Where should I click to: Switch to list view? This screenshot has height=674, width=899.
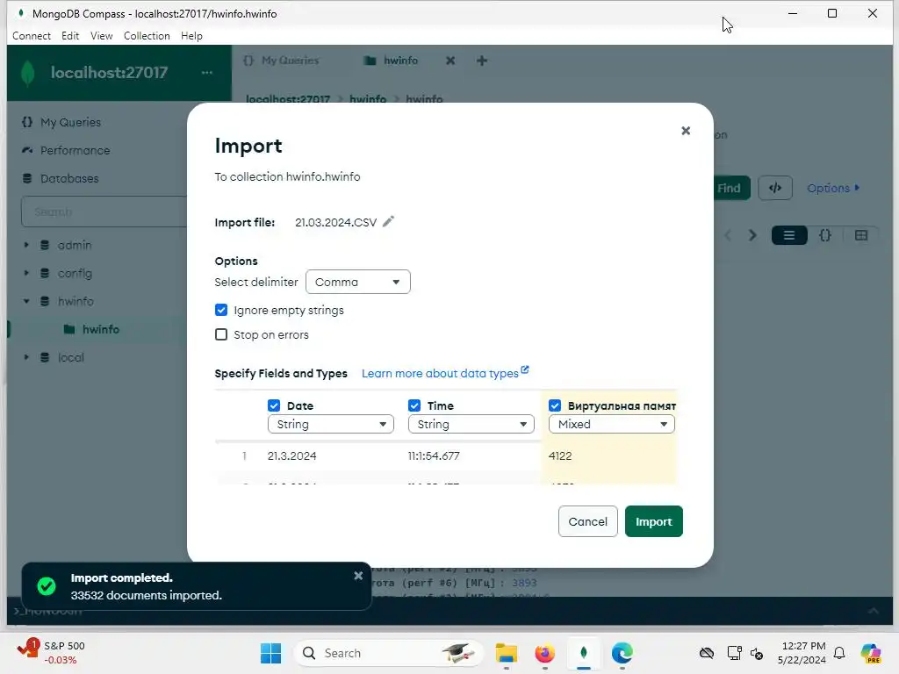(789, 235)
